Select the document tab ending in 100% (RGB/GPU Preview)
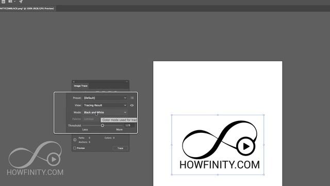 [x=27, y=9]
